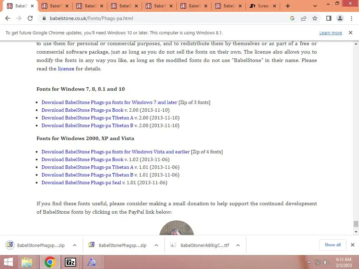Image resolution: width=359 pixels, height=269 pixels.
Task: Download Phags-pa Tibetan B v. 2.00
Action: point(87,125)
